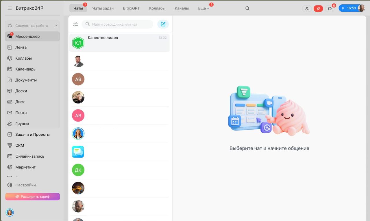Open Мессенджер in the sidebar

pos(32,36)
